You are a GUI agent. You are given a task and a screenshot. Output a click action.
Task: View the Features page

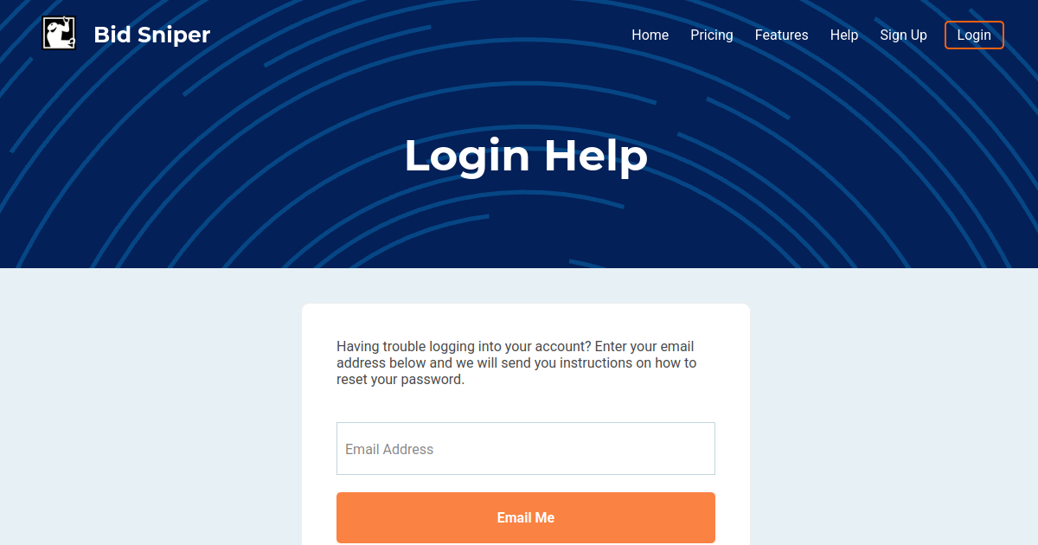point(781,35)
